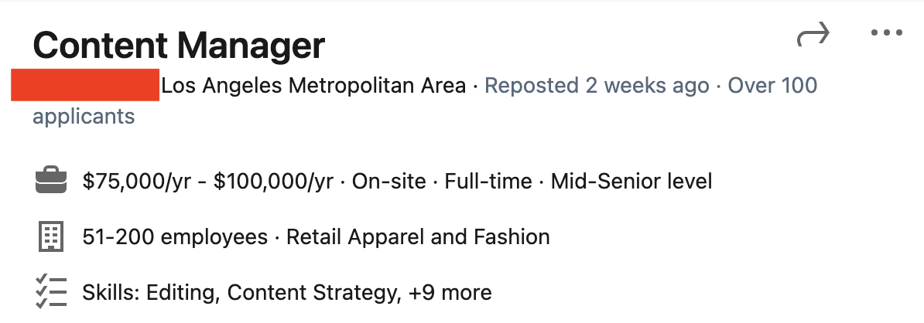
Task: Click the share arrow icon
Action: click(x=813, y=34)
